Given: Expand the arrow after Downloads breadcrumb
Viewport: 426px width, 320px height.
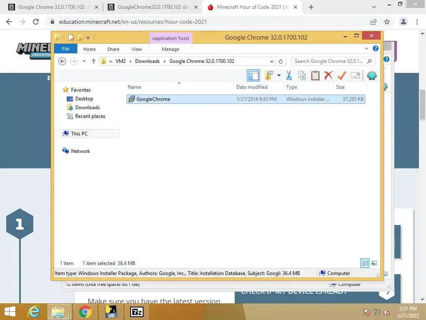Looking at the screenshot, I should (x=165, y=62).
